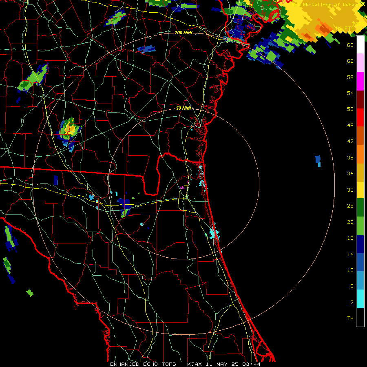Click the orange legend swatch above 38
This screenshot has height=367, width=367.
point(360,154)
